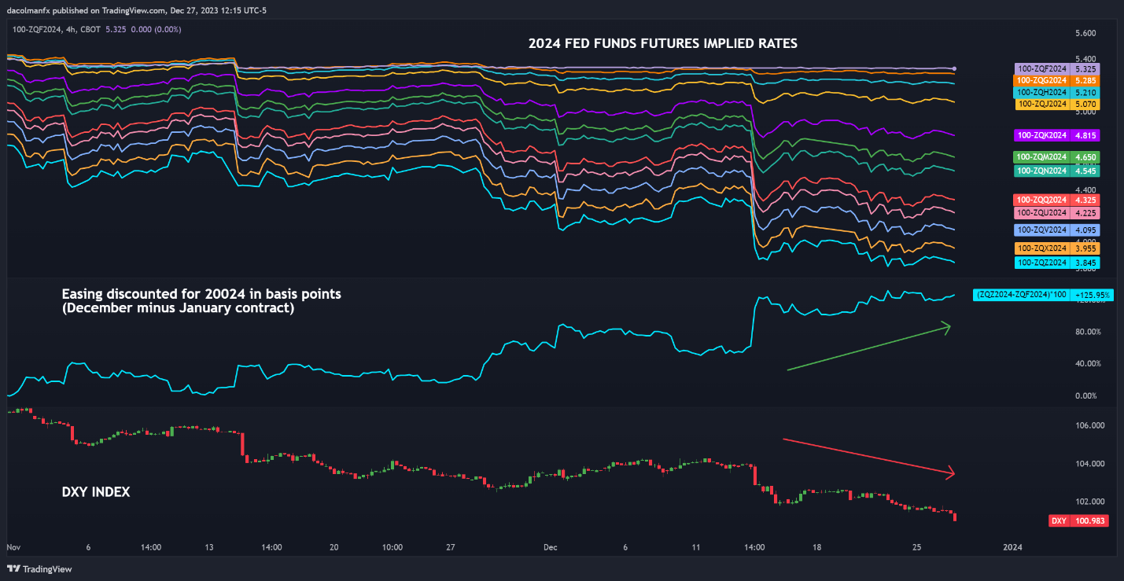Click the Dec date on time axis
Screen dimensions: 1124x581
click(550, 546)
